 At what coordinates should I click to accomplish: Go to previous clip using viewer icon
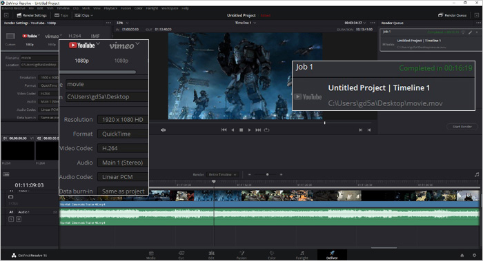[x=369, y=130]
